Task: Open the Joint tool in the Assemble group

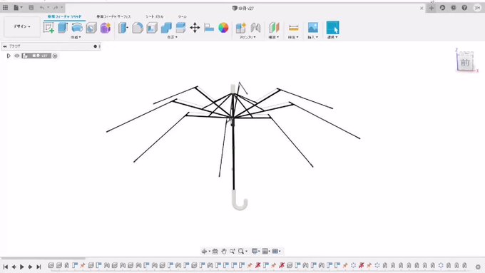Action: tap(255, 28)
